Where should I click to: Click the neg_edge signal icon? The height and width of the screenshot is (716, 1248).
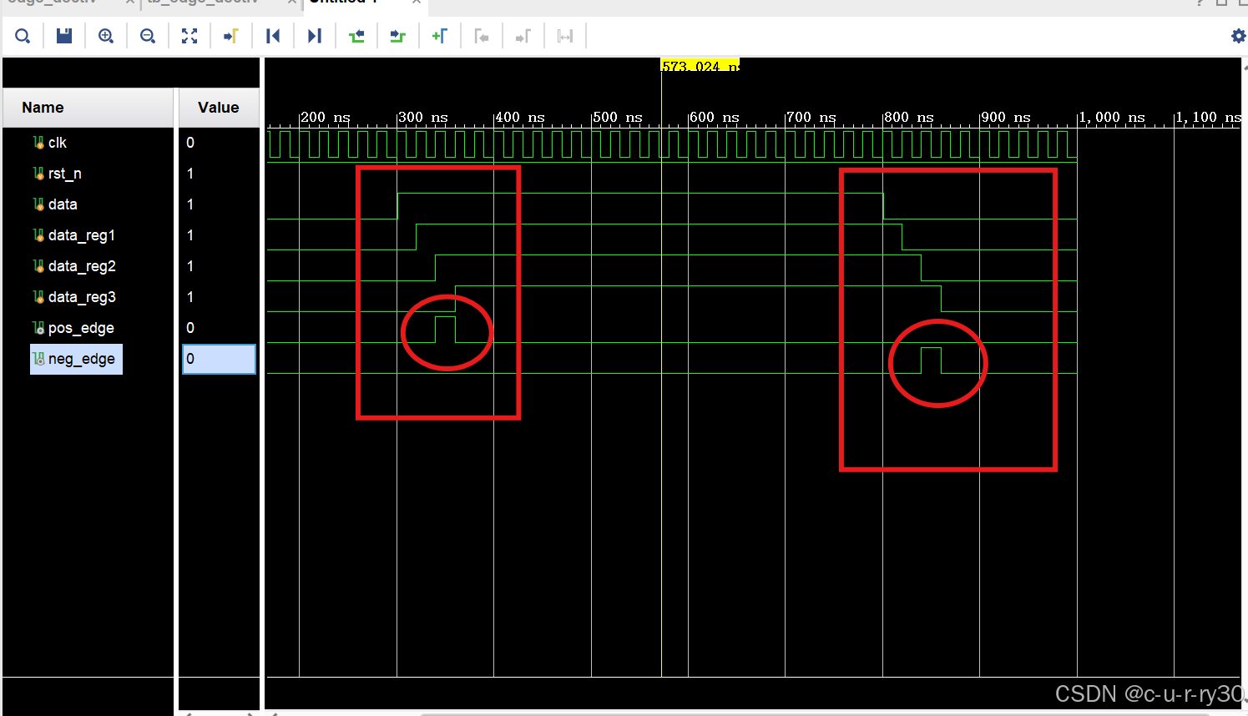point(38,359)
